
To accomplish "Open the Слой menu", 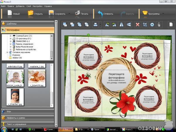I will [x=28, y=6].
